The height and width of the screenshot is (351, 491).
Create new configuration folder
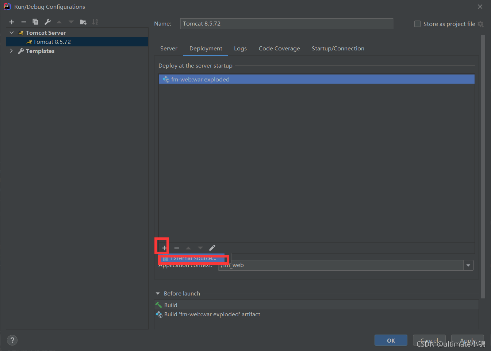coord(83,22)
